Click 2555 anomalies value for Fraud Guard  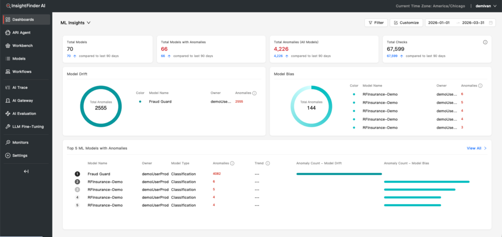(x=239, y=102)
